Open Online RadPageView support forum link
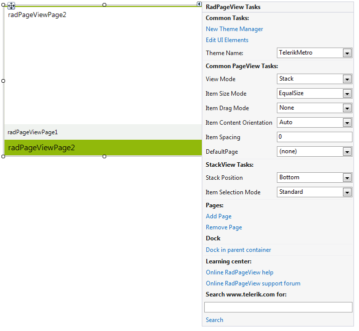 click(253, 283)
